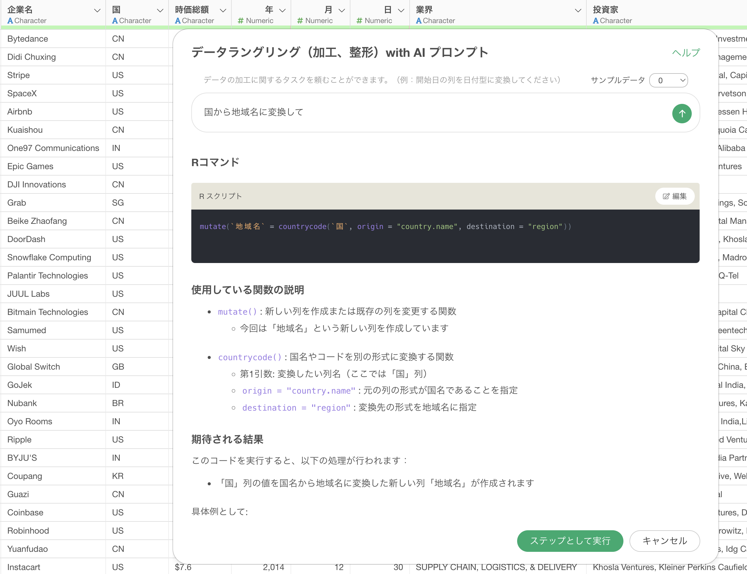Select the Instacart cell
The width and height of the screenshot is (747, 574).
53,566
